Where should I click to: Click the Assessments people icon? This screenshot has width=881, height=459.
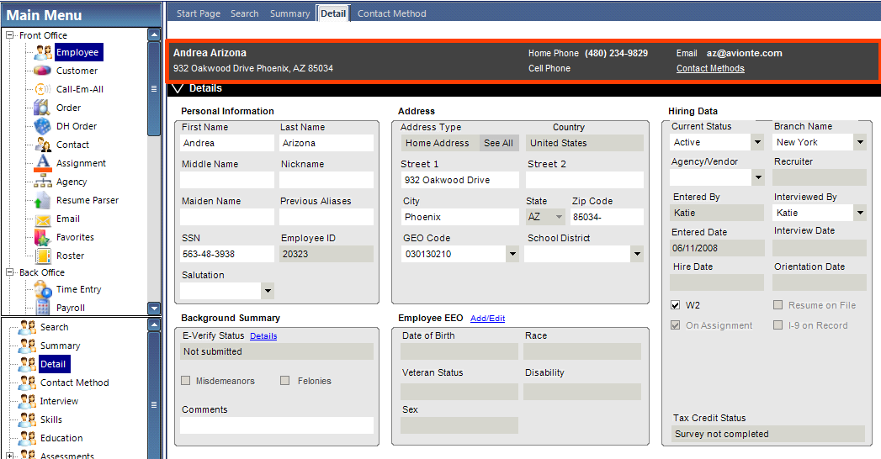[x=27, y=455]
